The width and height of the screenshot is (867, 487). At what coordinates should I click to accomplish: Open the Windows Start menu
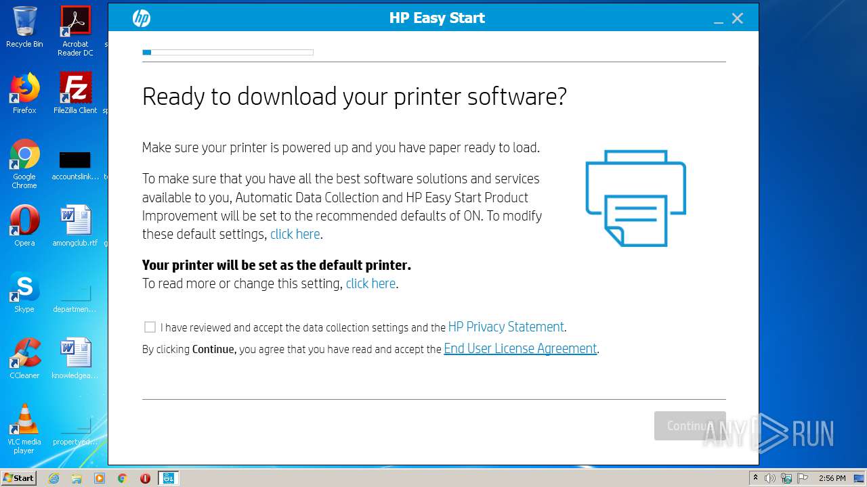(x=18, y=478)
